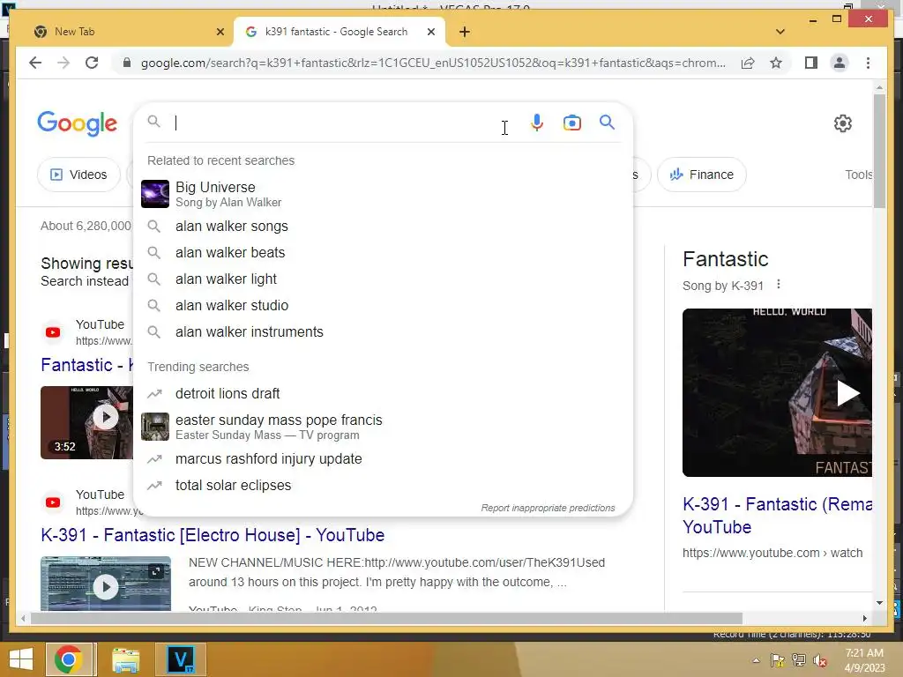This screenshot has height=677, width=903.
Task: Select 'easter sunday mass pope francis' suggestion
Action: [383, 427]
